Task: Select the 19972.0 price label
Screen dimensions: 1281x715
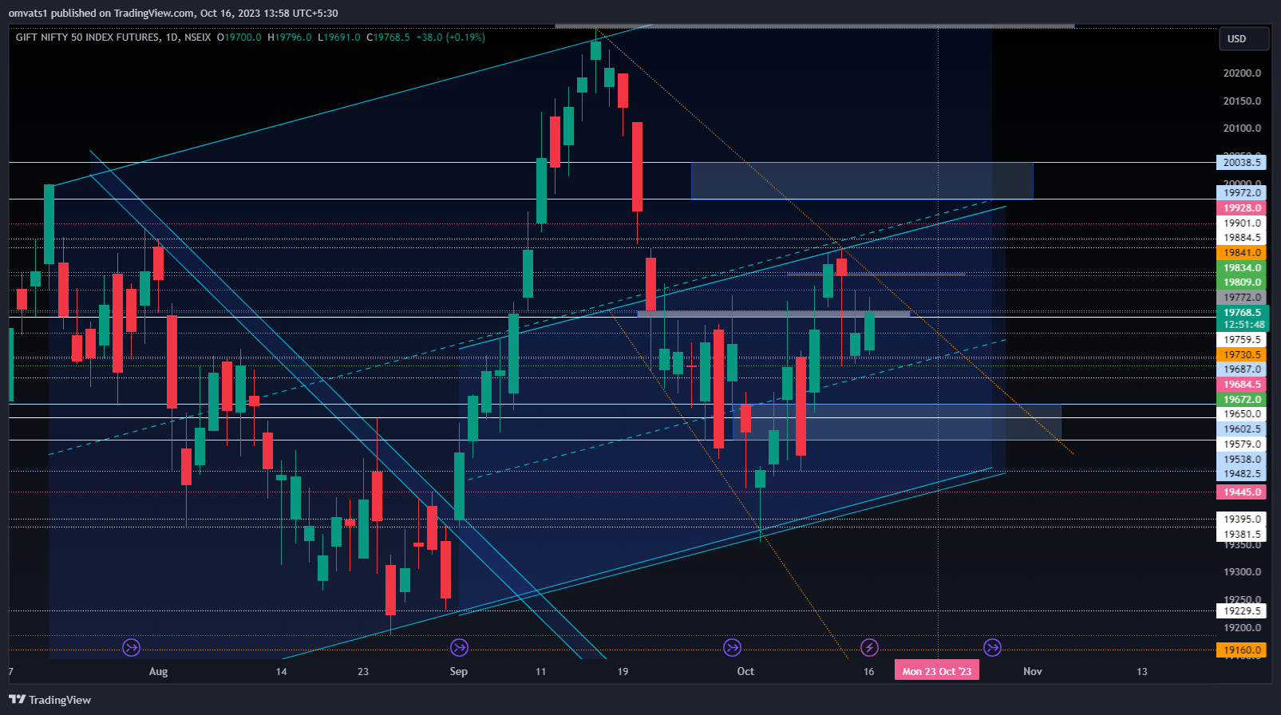Action: [x=1242, y=193]
